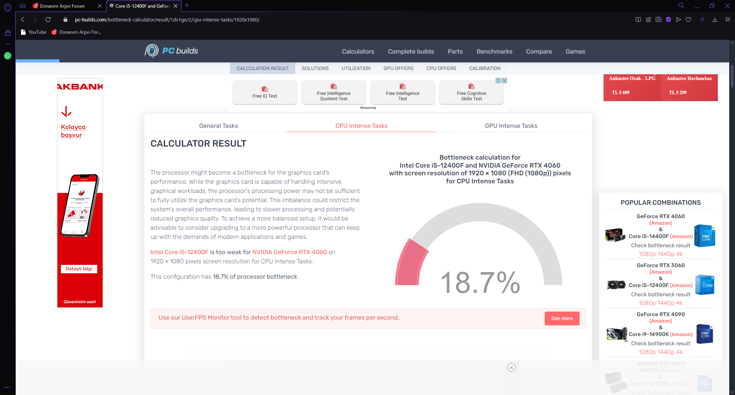The image size is (735, 395).
Task: Jump to the CPU OFFERS section
Action: pos(441,69)
